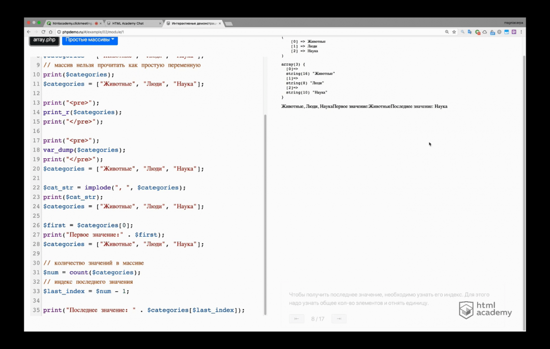Go forward using browser forward arrow

pyautogui.click(x=36, y=32)
